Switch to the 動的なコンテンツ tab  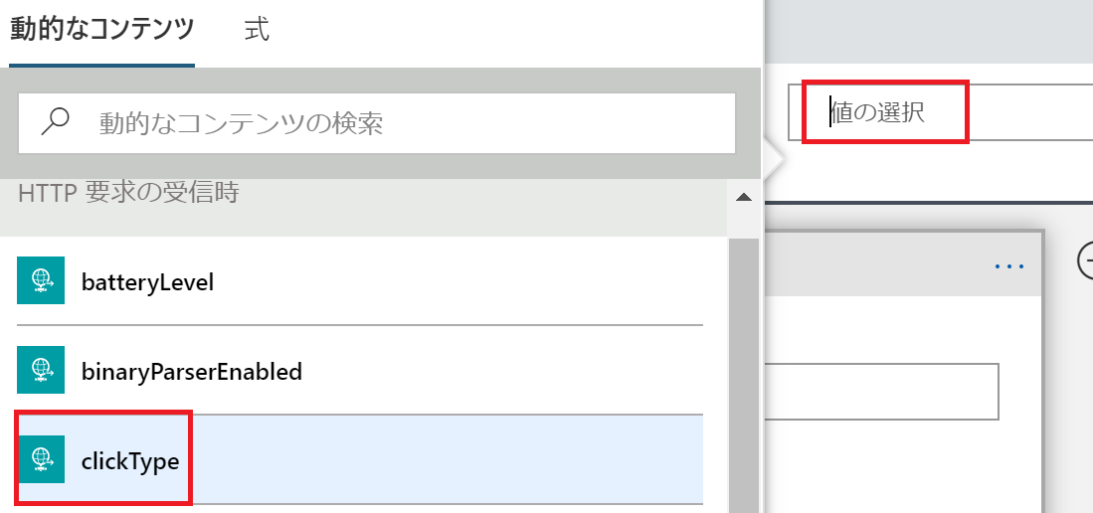pos(101,30)
